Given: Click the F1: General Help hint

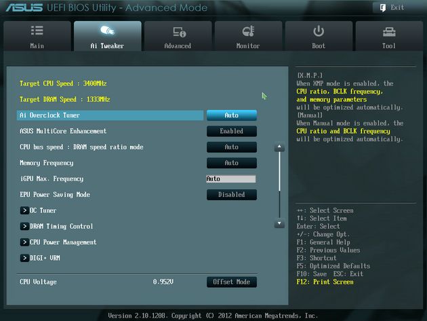Looking at the screenshot, I should click(323, 242).
